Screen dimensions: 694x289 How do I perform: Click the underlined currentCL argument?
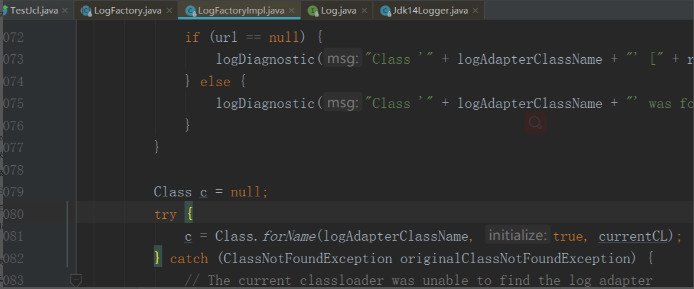pyautogui.click(x=633, y=237)
